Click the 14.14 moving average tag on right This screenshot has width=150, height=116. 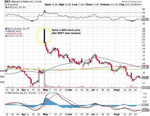(x=145, y=68)
